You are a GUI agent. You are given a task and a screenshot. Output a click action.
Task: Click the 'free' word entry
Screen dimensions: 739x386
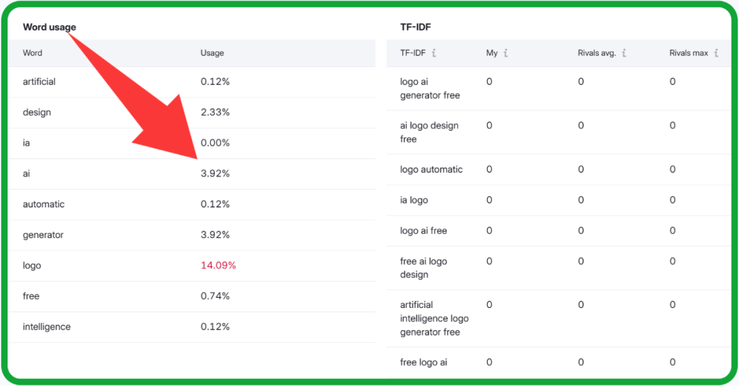(31, 296)
